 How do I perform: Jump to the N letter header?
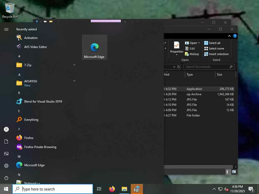[19, 175]
